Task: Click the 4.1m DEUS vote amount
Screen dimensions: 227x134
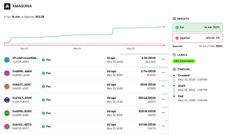Action: pyautogui.click(x=149, y=58)
